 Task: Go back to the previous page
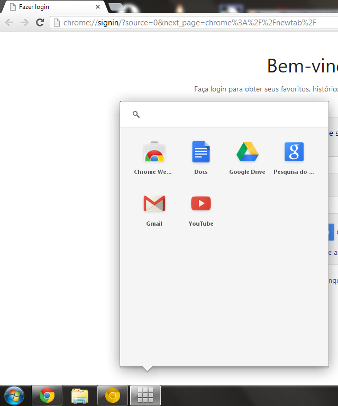tap(9, 22)
